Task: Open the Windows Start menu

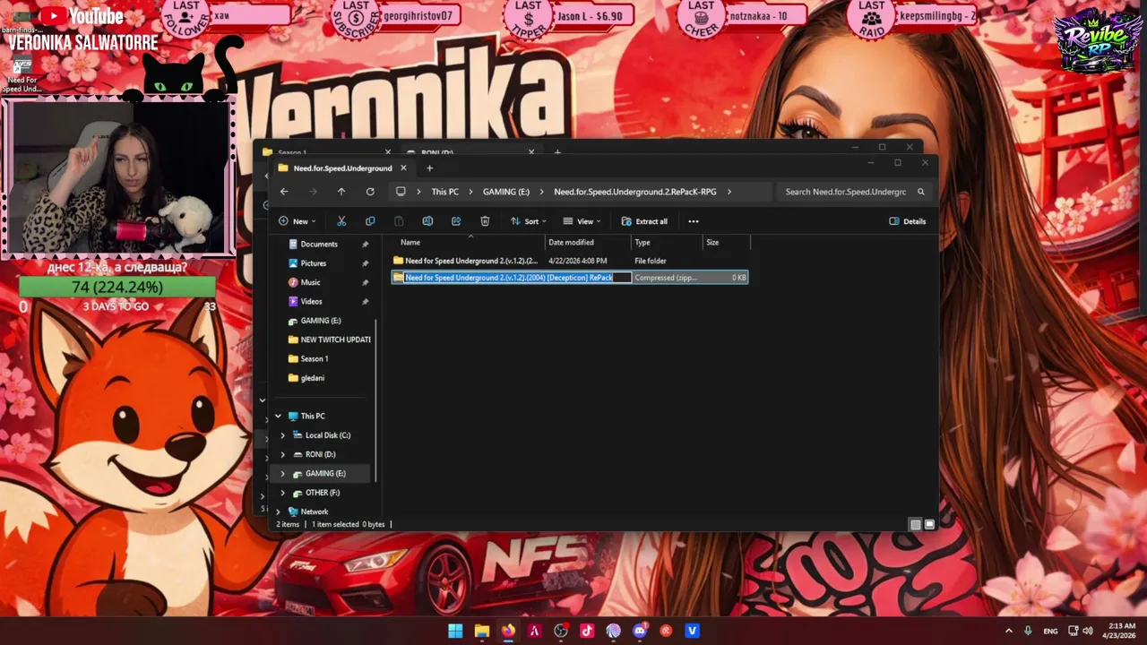Action: point(455,631)
